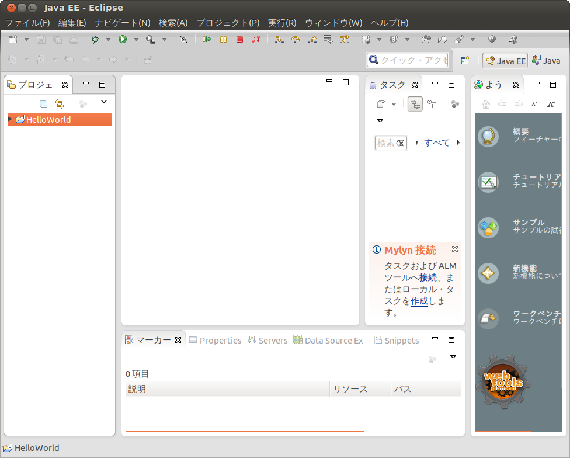Click the Resume debug icon

pyautogui.click(x=207, y=39)
